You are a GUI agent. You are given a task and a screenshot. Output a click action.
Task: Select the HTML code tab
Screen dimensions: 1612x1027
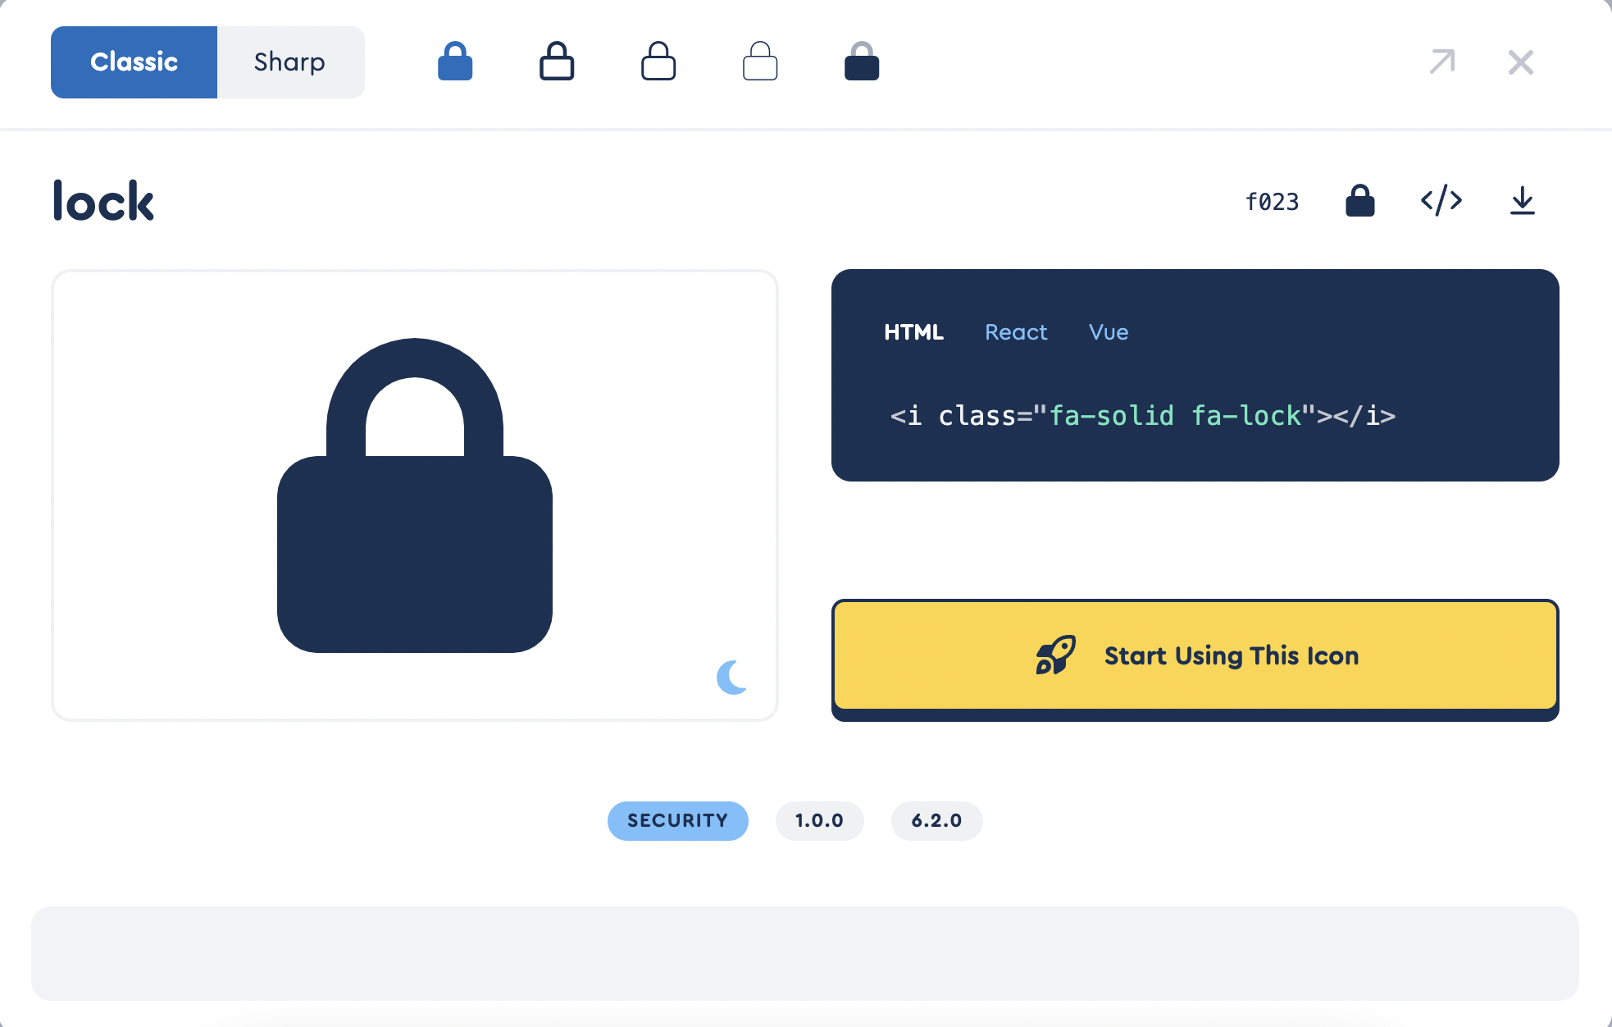913,332
